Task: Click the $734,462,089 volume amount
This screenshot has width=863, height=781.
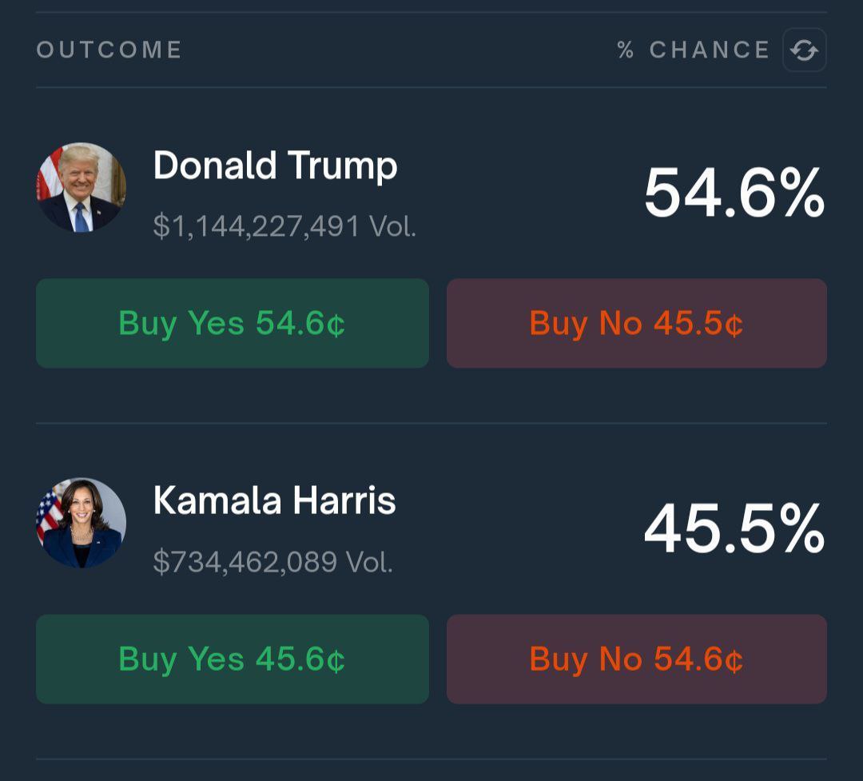Action: (x=245, y=562)
